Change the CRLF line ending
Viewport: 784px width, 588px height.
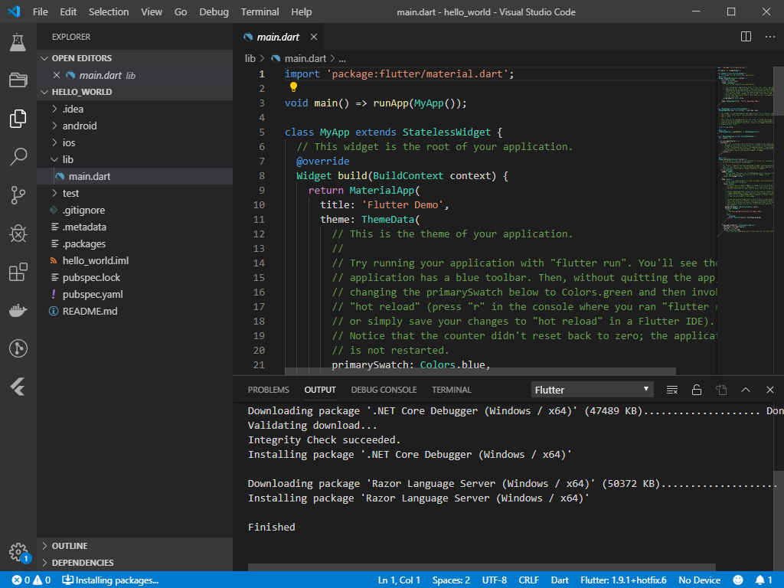coord(528,580)
